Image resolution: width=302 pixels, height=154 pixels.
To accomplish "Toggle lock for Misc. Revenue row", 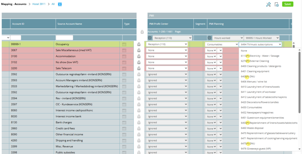I will click(x=139, y=147).
